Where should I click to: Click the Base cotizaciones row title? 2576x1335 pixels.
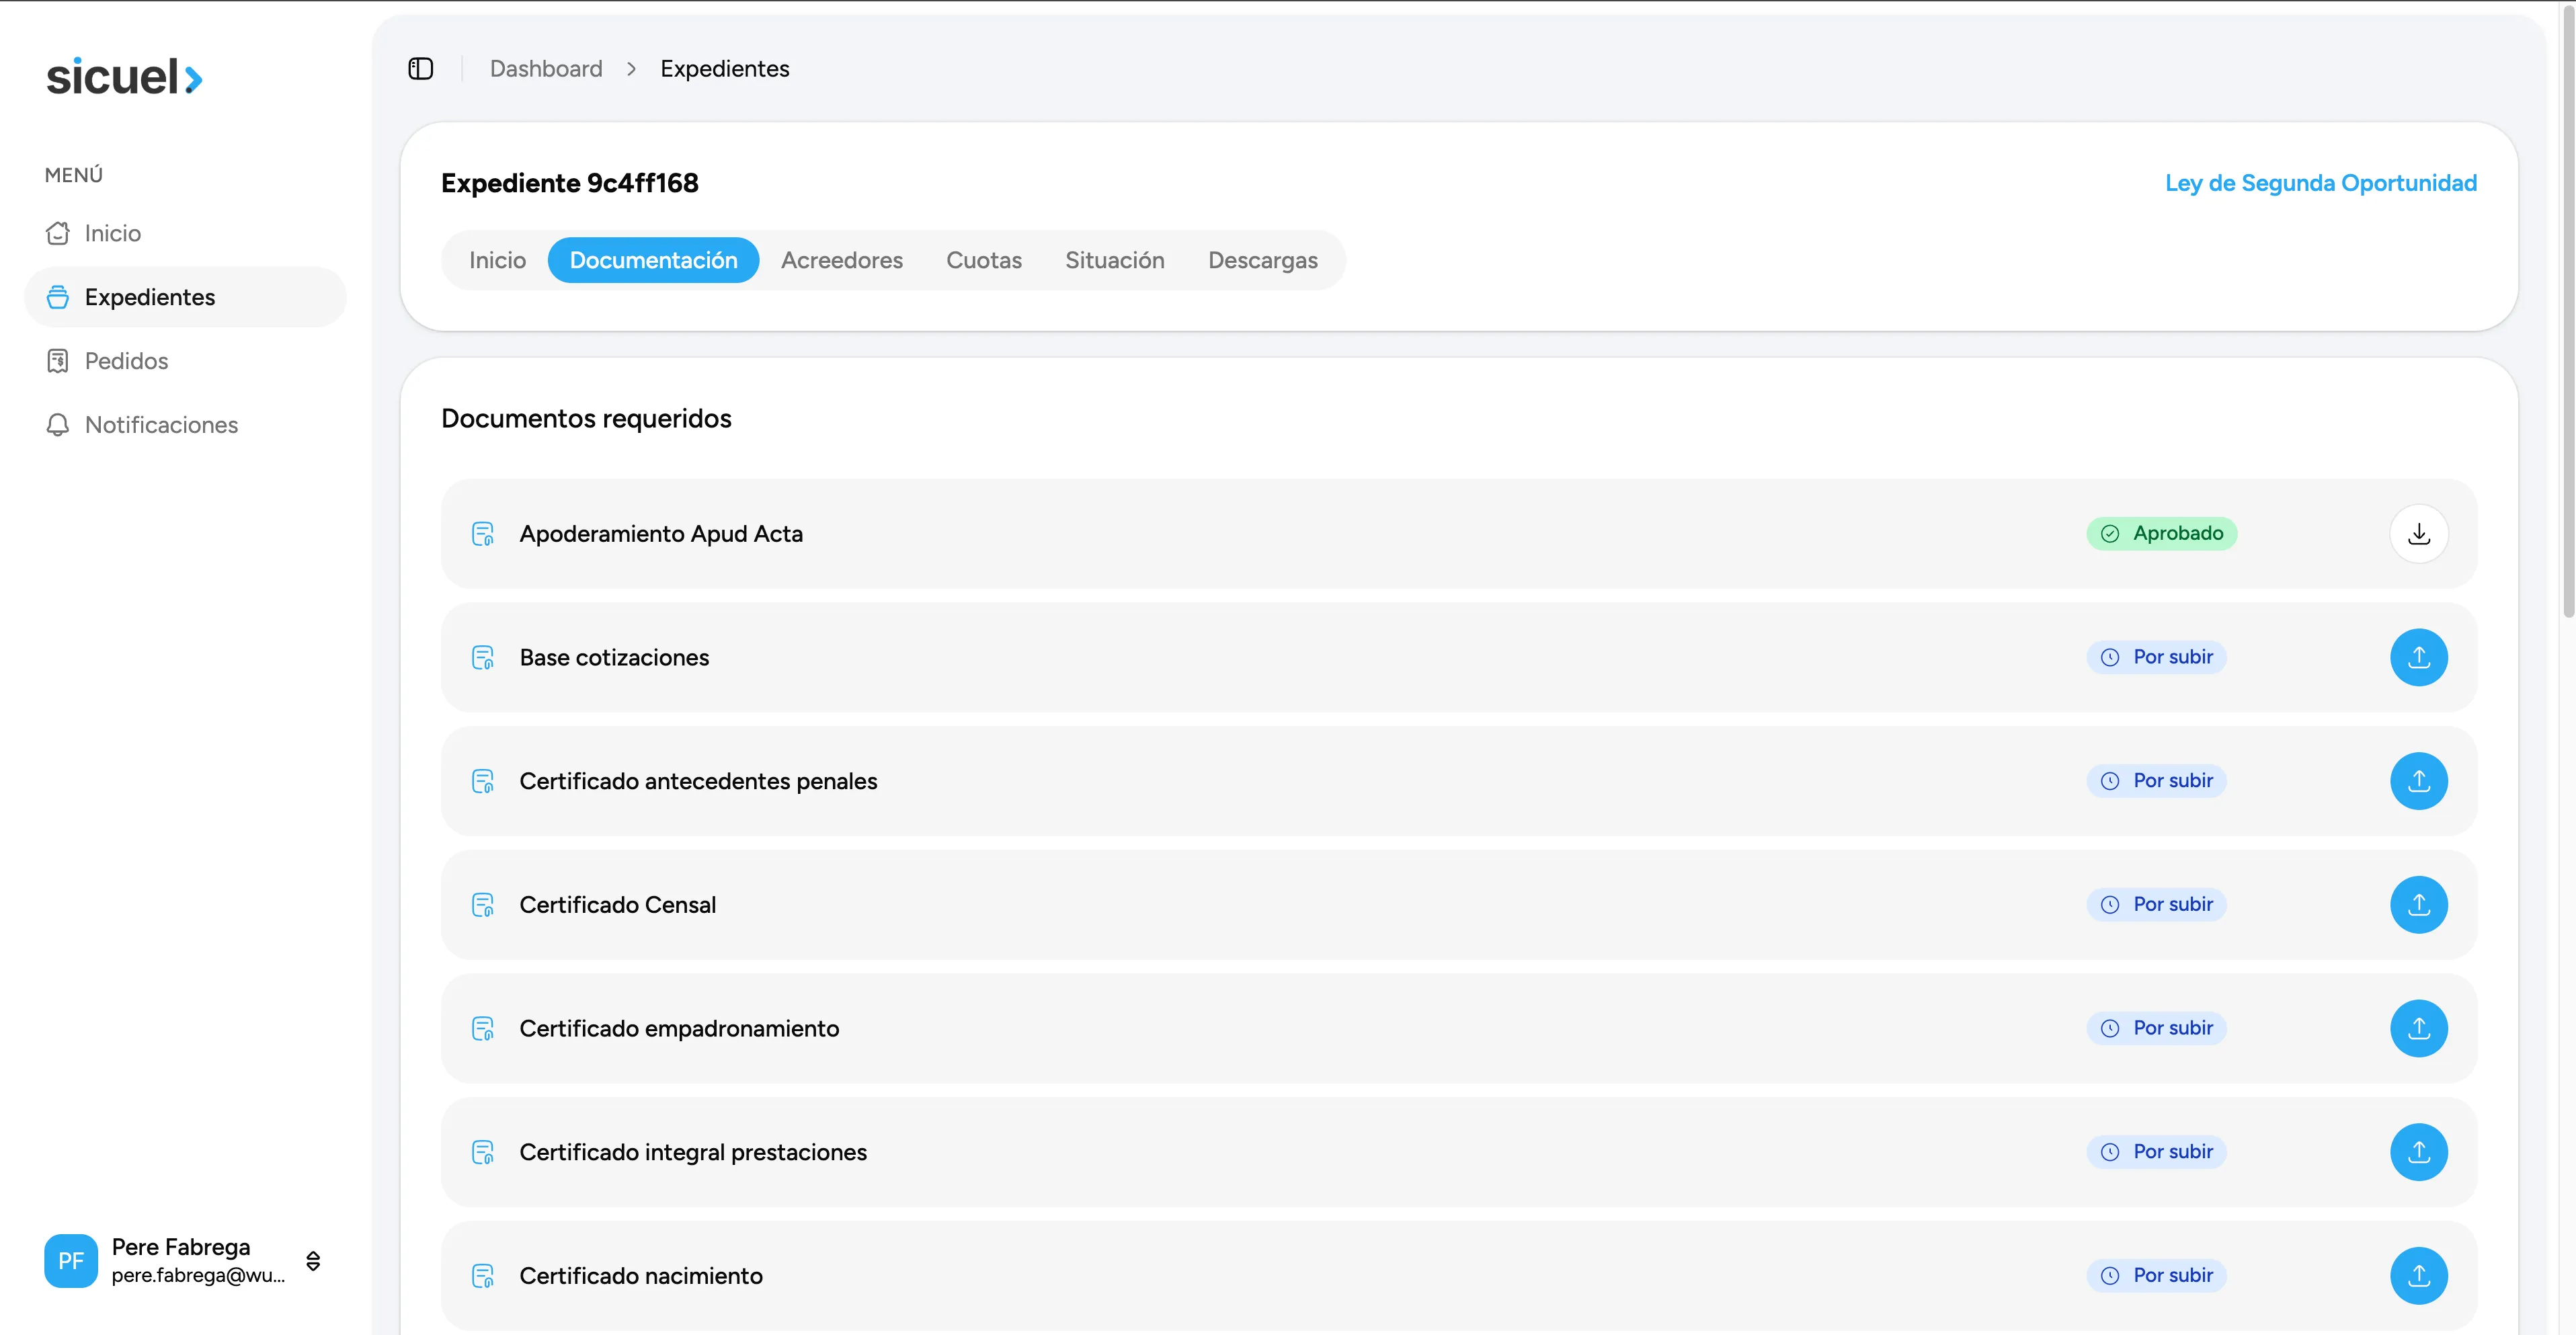[x=614, y=658]
